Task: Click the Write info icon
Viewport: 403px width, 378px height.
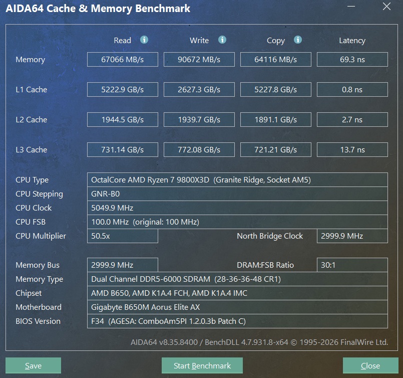Action: point(222,40)
